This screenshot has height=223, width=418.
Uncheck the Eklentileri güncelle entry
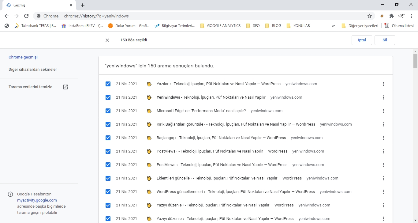tap(108, 178)
